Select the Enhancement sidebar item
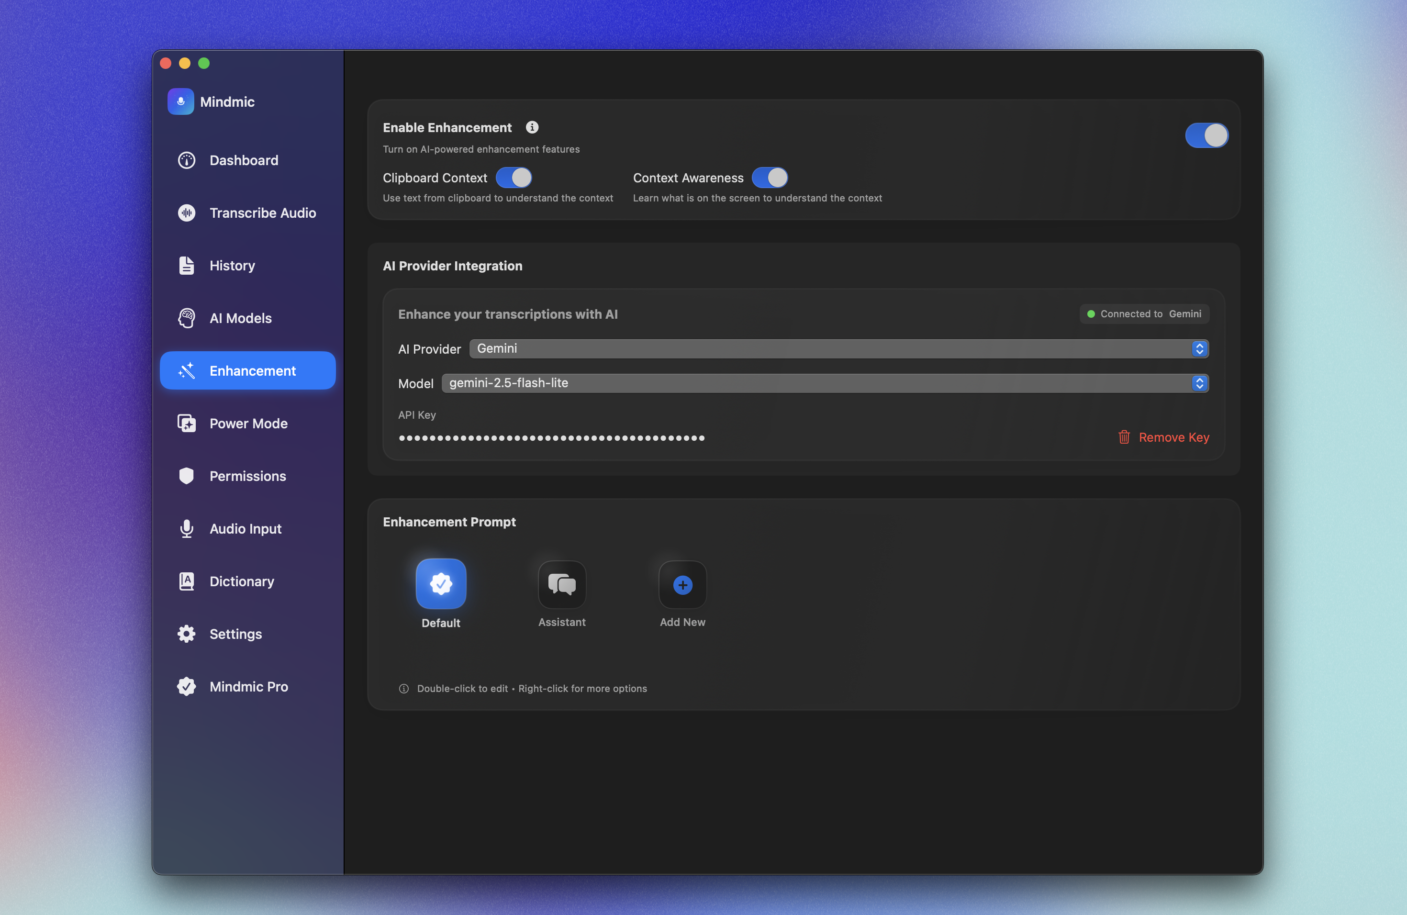 pos(248,370)
